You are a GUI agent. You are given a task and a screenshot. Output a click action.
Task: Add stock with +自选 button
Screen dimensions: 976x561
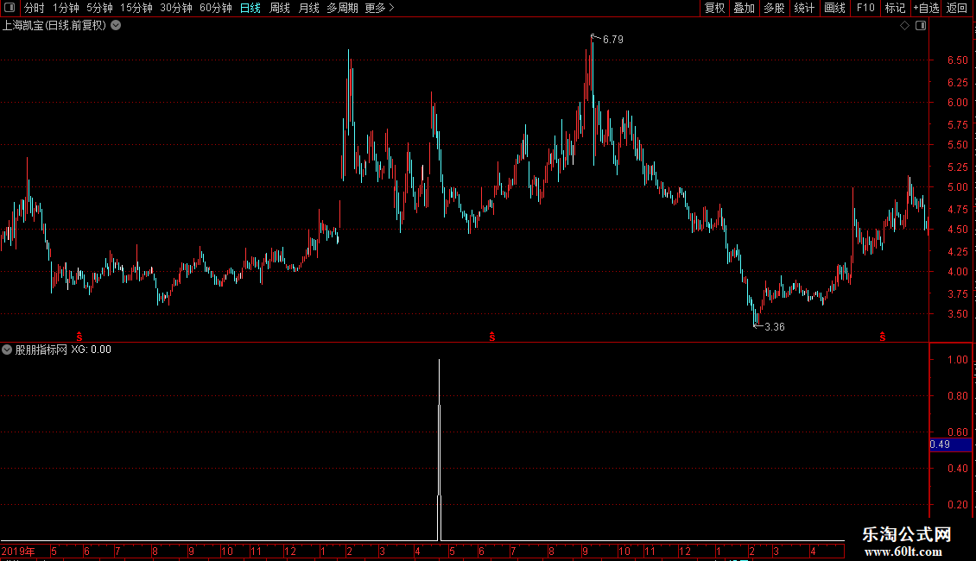pyautogui.click(x=926, y=8)
